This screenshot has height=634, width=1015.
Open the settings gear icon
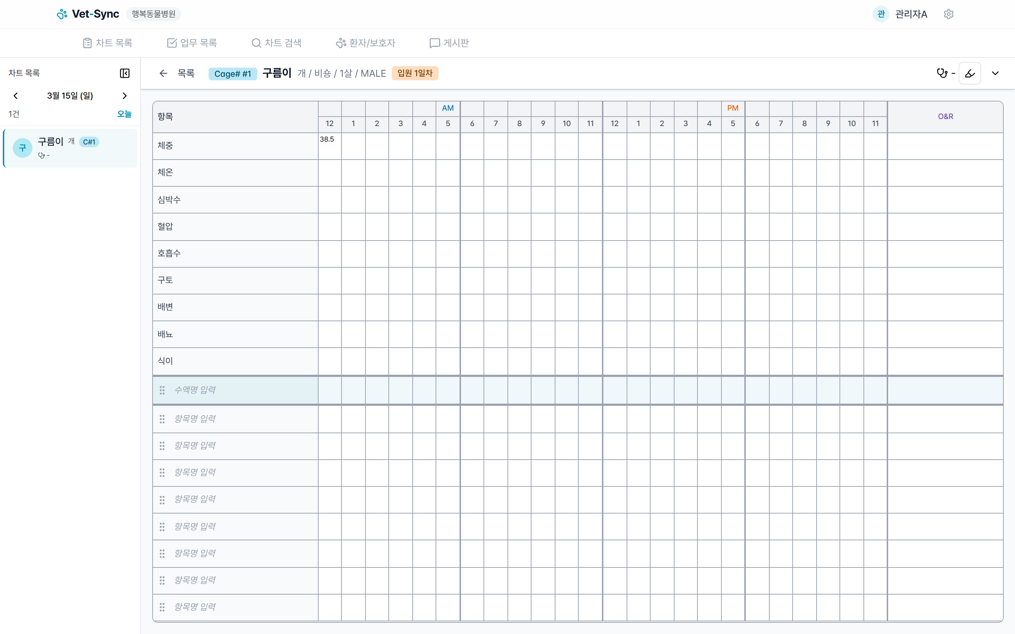(x=948, y=14)
